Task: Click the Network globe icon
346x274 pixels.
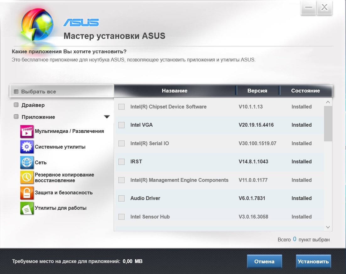Action: pos(27,162)
